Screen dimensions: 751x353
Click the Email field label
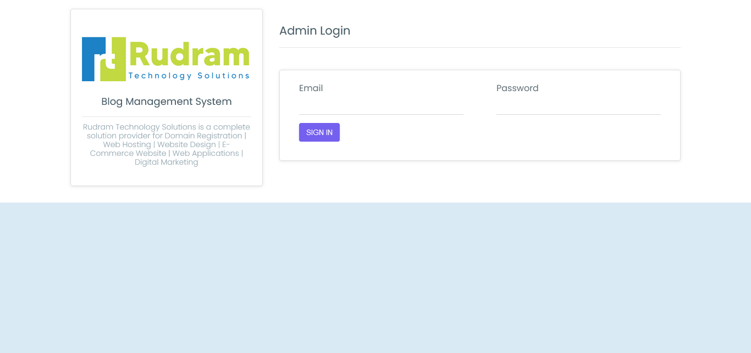(x=311, y=88)
